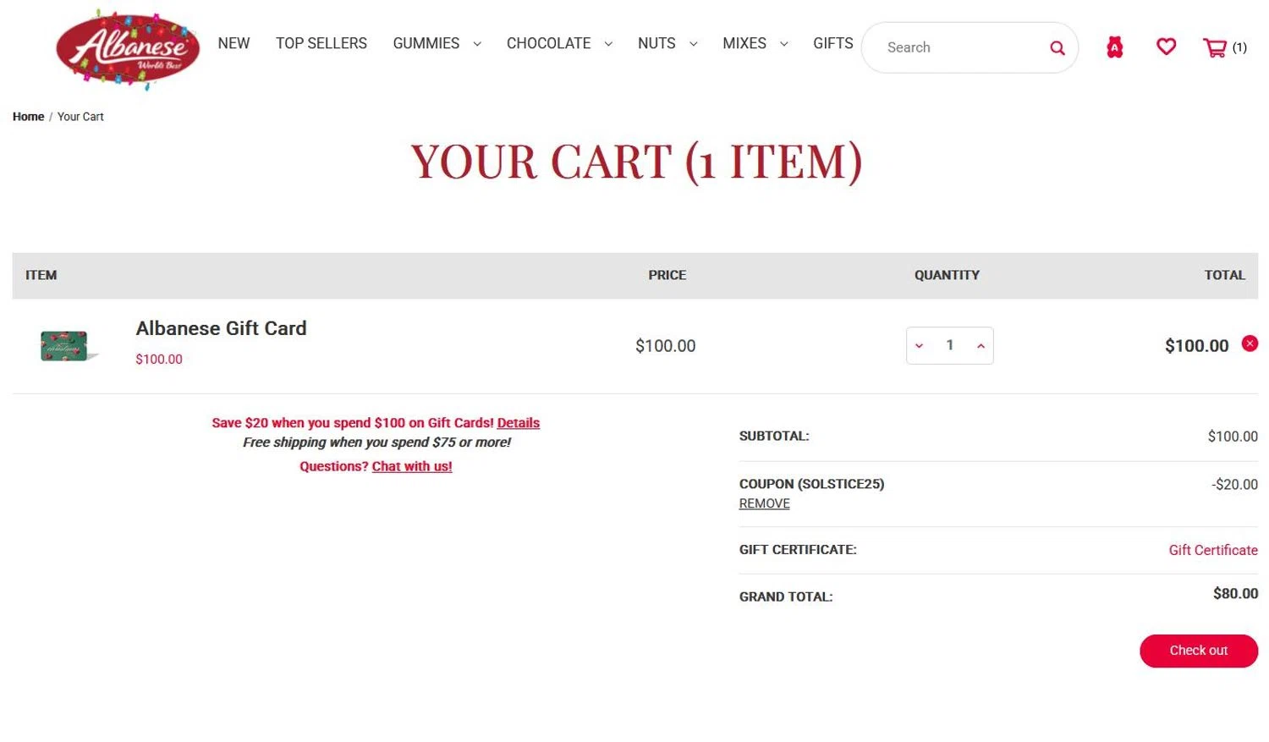Click the $100.00 in Price column
Viewport: 1269px width, 742px height.
(665, 346)
